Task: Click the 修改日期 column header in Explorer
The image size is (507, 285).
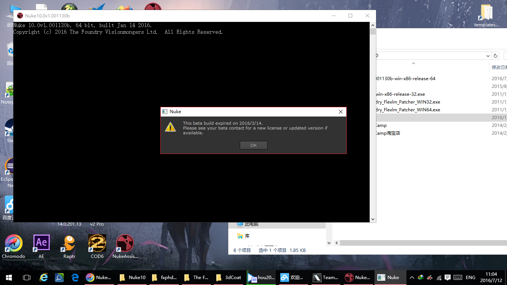Action: pos(499,67)
